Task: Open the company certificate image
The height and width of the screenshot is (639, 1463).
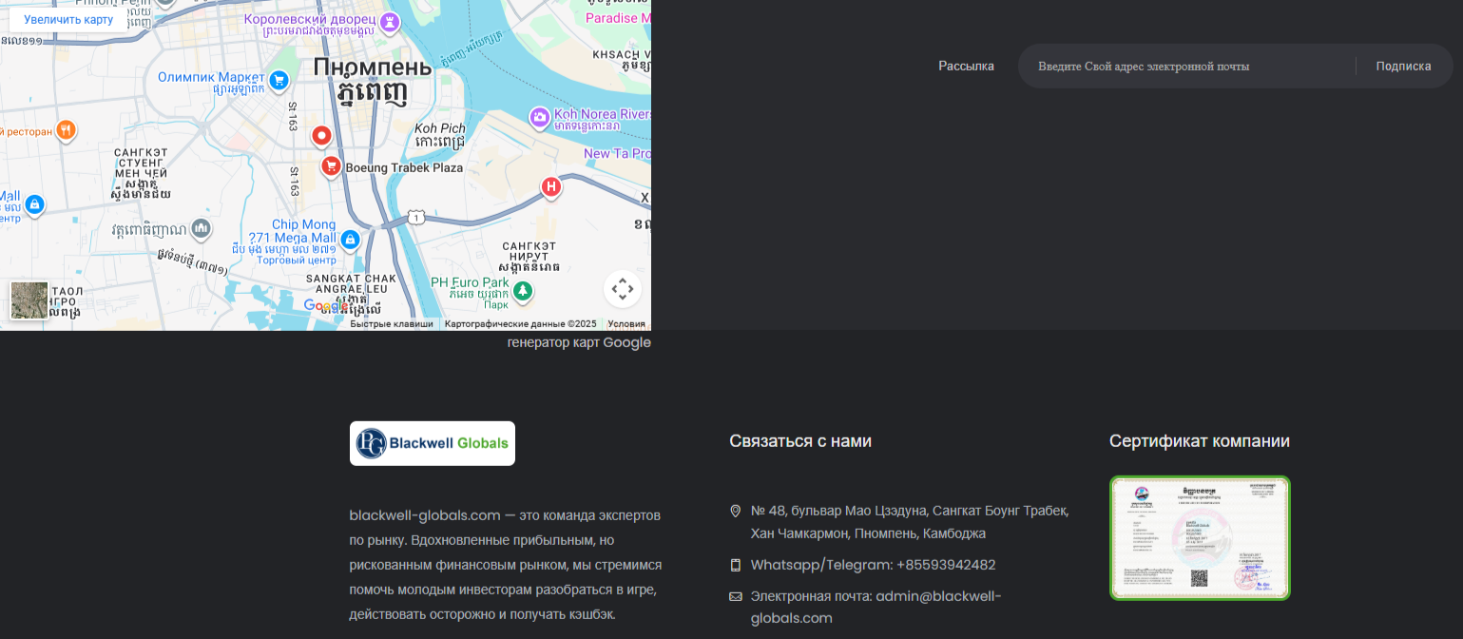Action: coord(1200,538)
